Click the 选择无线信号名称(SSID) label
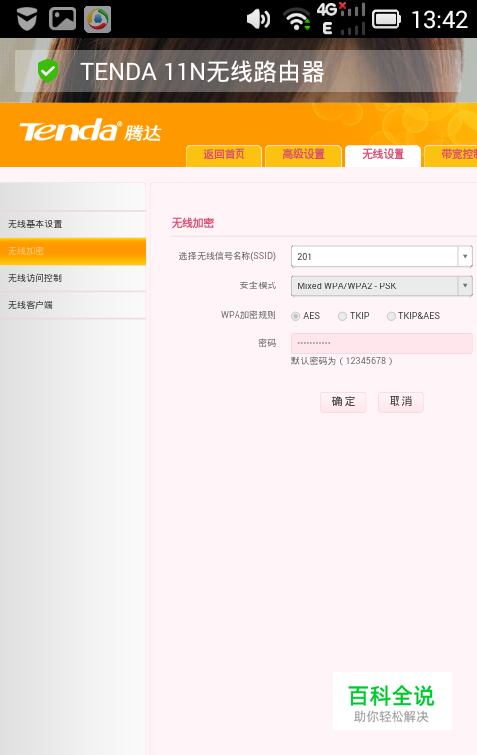The image size is (477, 755). [x=227, y=256]
